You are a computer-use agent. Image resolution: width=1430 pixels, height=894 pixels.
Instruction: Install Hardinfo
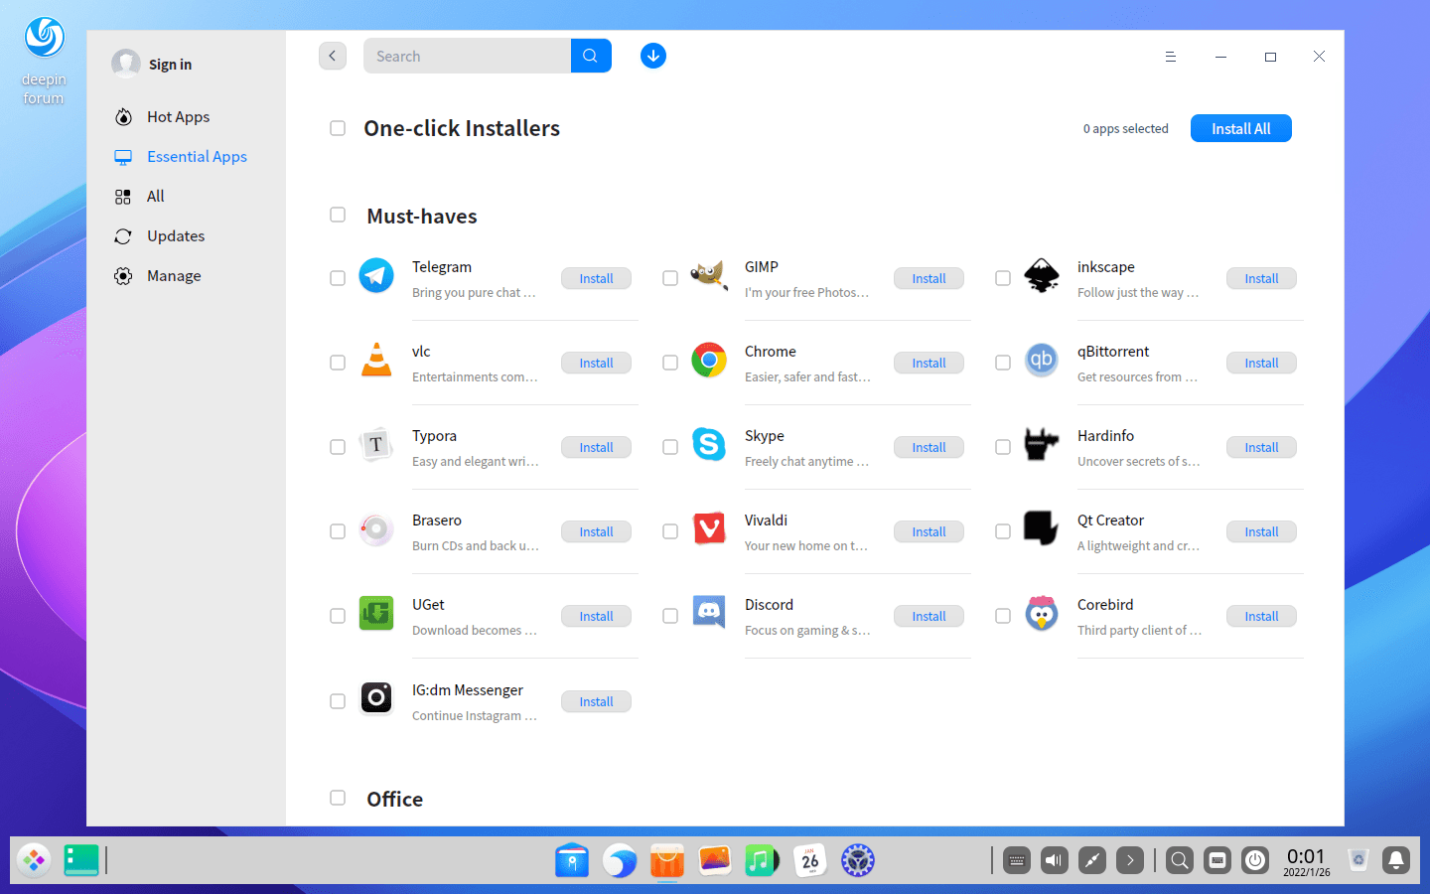1261,447
